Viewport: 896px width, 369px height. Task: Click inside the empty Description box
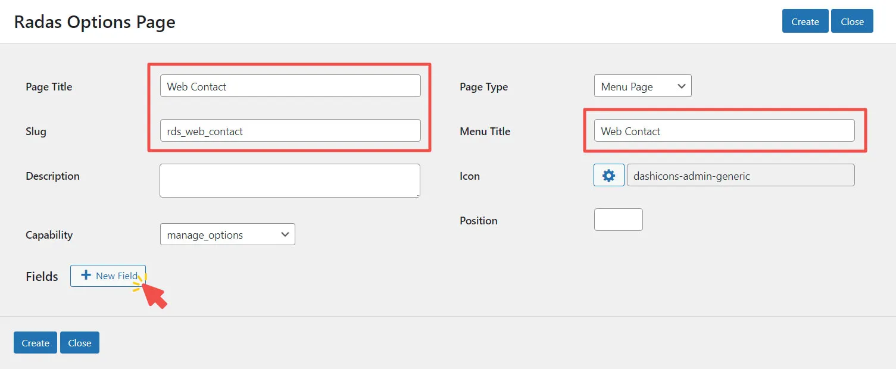[289, 180]
